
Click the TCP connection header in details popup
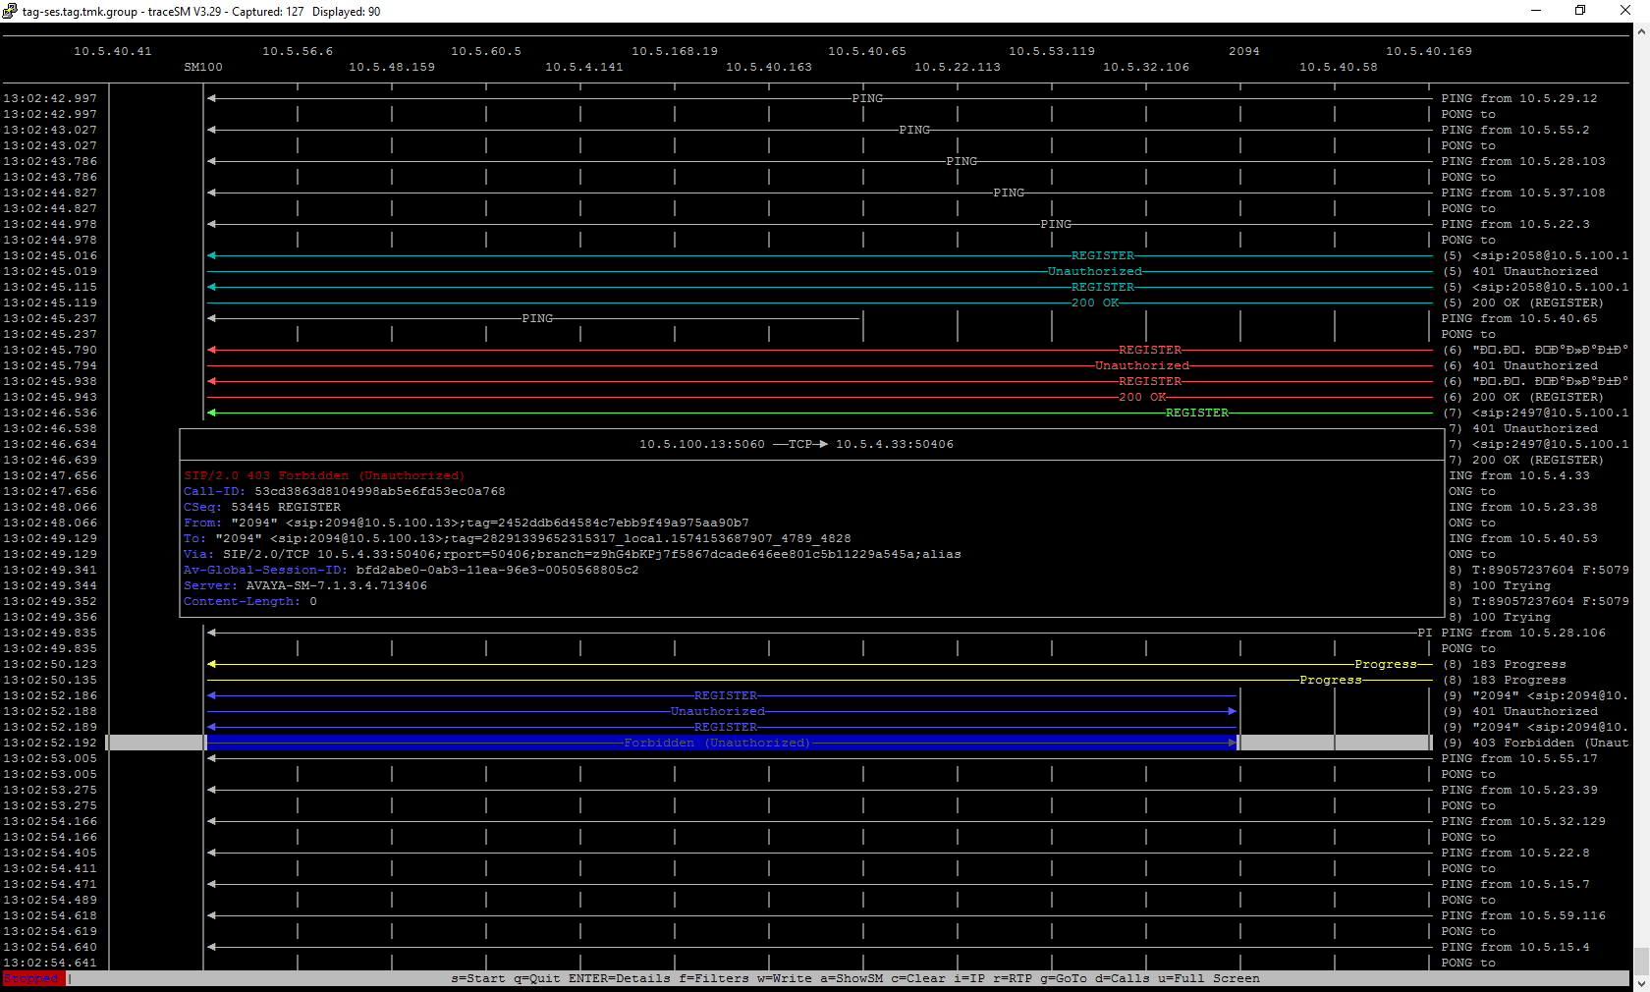click(797, 444)
